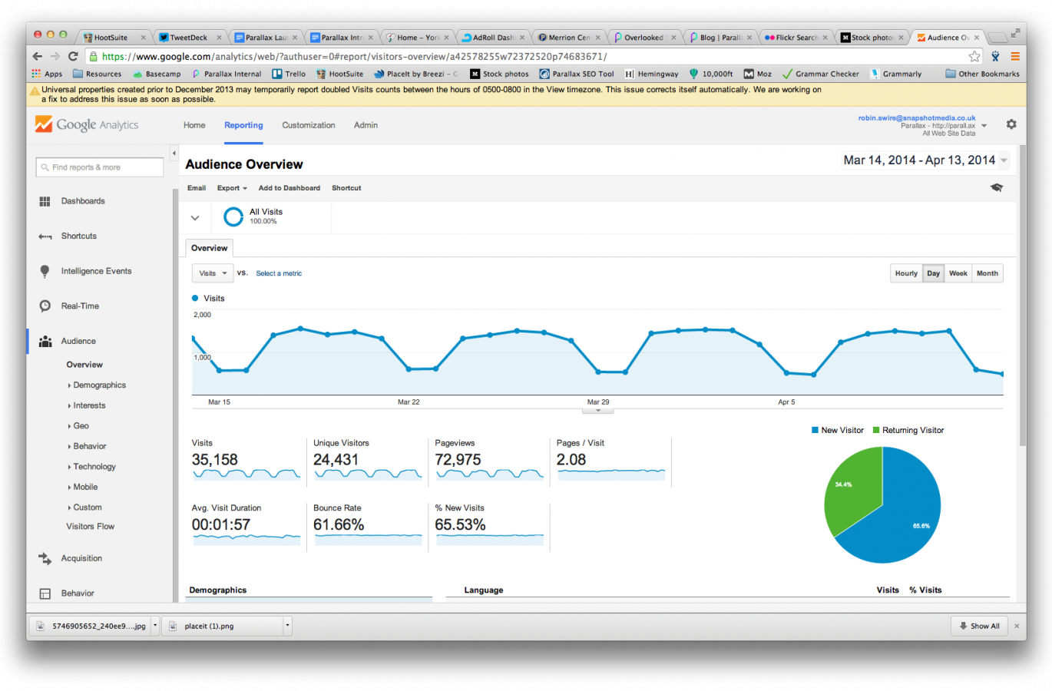Open the Export dropdown
This screenshot has width=1052, height=691.
click(232, 188)
